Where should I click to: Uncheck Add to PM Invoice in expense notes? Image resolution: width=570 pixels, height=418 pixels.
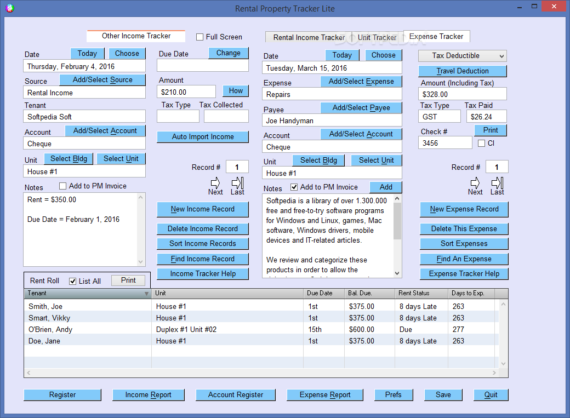point(294,187)
